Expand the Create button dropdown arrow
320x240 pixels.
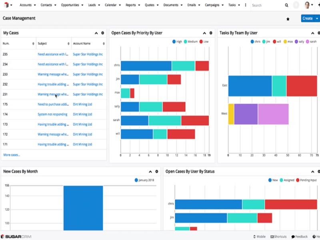pyautogui.click(x=317, y=18)
